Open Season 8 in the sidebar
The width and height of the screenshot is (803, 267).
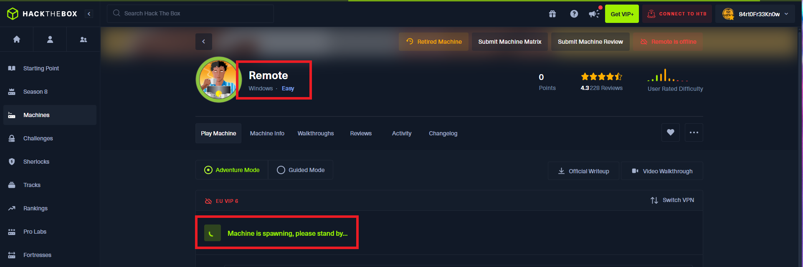(50, 92)
